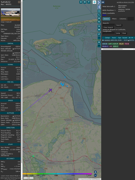
Task: Click the K map control button
Action: tap(99, 22)
